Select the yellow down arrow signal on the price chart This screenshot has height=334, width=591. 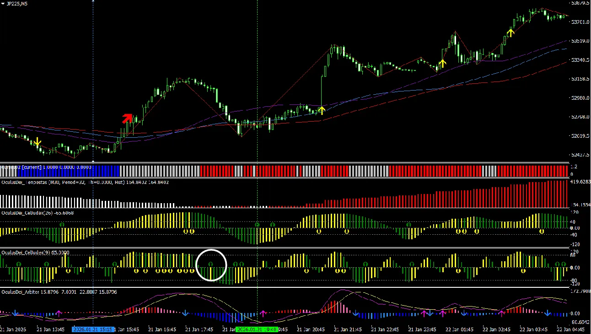38,143
